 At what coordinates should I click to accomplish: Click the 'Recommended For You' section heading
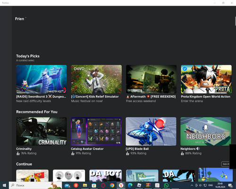point(37,112)
